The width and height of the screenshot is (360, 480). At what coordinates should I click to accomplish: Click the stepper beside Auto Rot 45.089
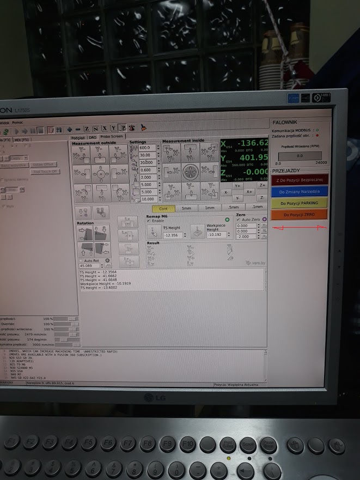click(x=101, y=266)
